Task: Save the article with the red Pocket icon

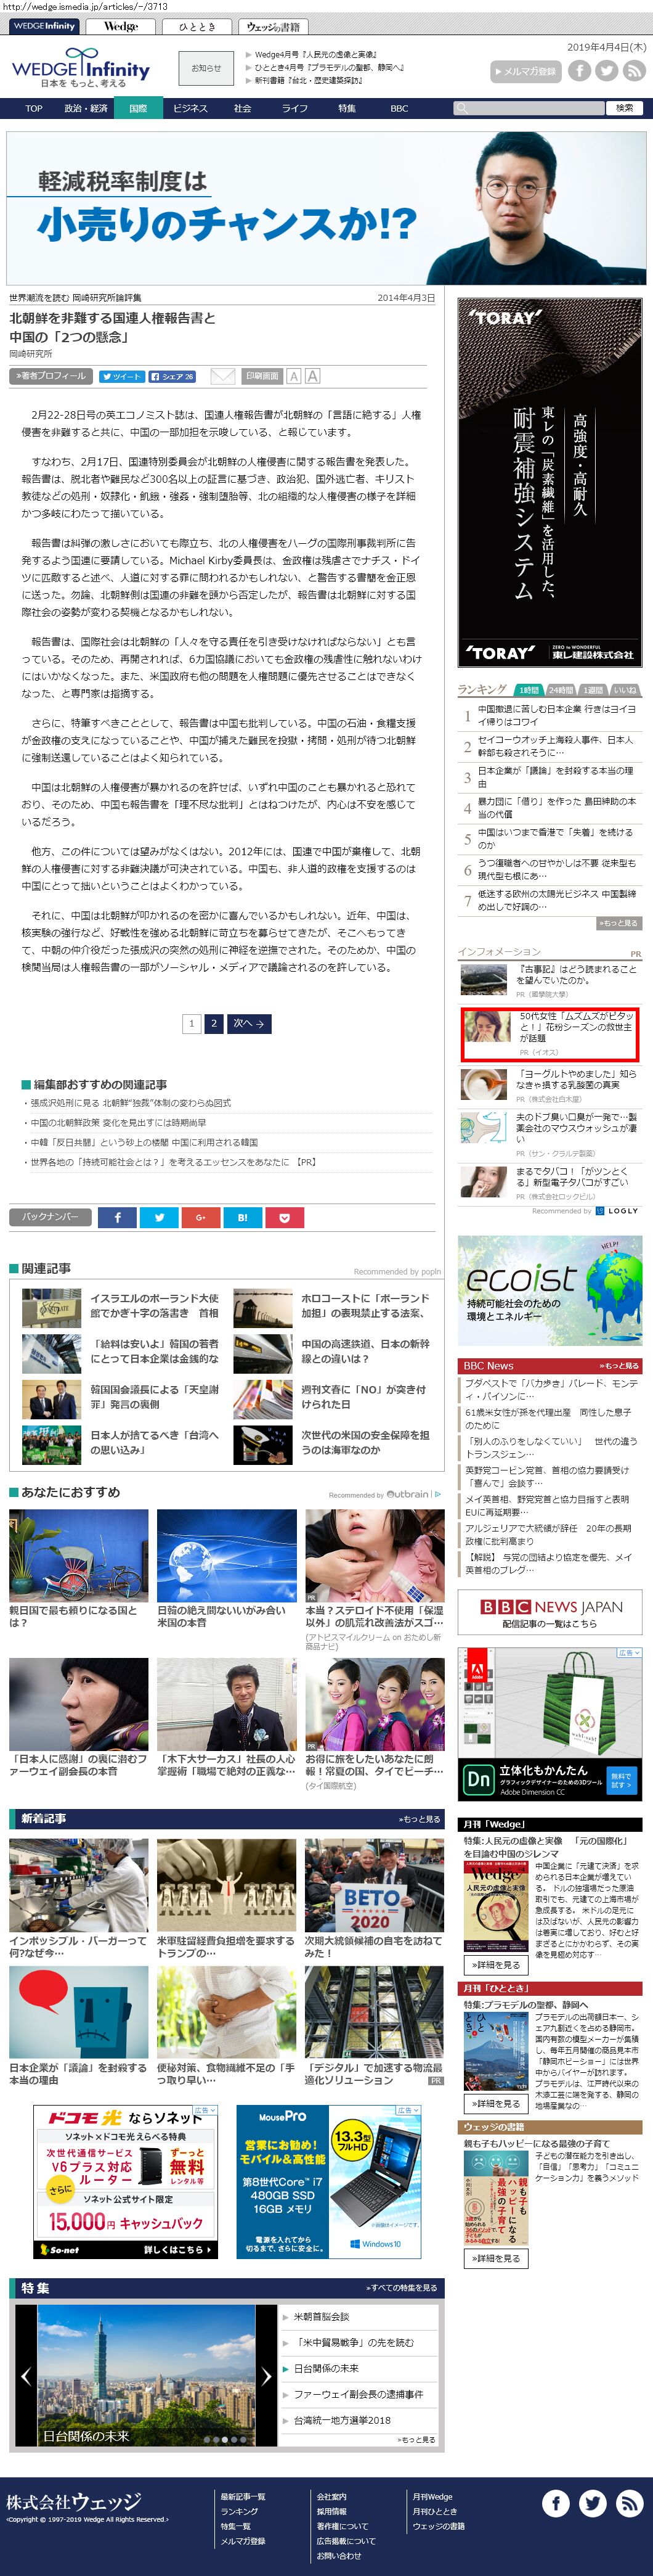Action: [x=285, y=1217]
